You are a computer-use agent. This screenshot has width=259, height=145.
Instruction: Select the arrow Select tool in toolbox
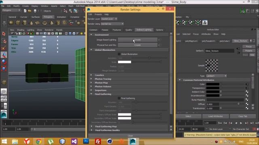click(4, 34)
